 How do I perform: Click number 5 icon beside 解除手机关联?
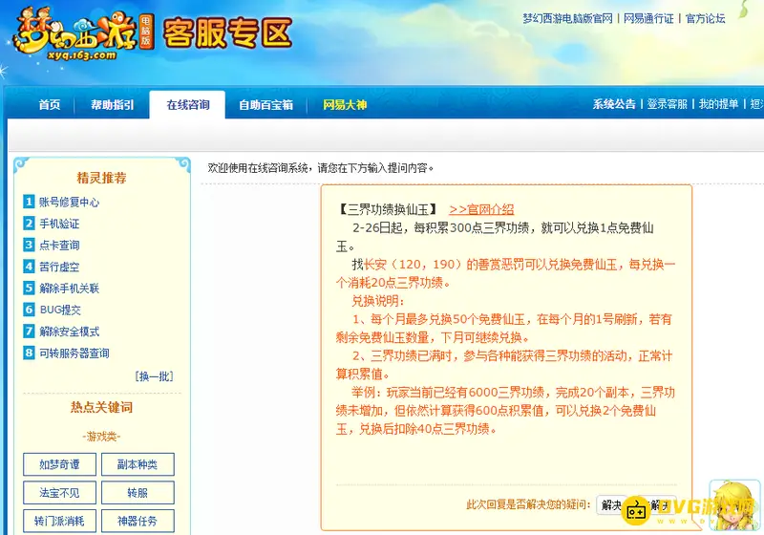point(29,288)
